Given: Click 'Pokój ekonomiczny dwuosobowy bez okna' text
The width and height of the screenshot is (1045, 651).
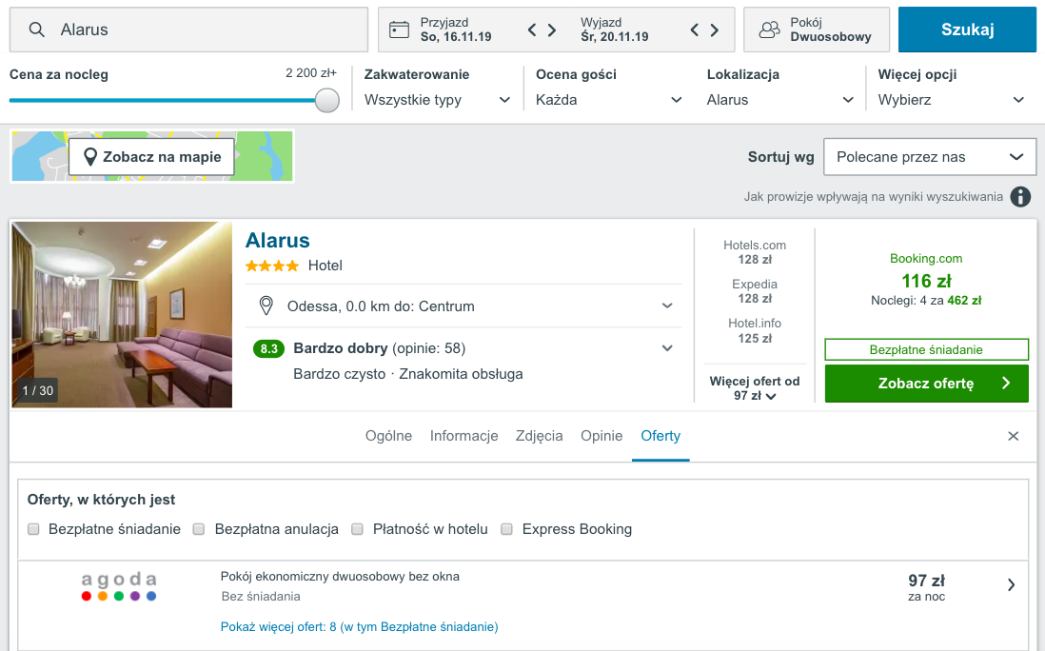Looking at the screenshot, I should (x=340, y=577).
